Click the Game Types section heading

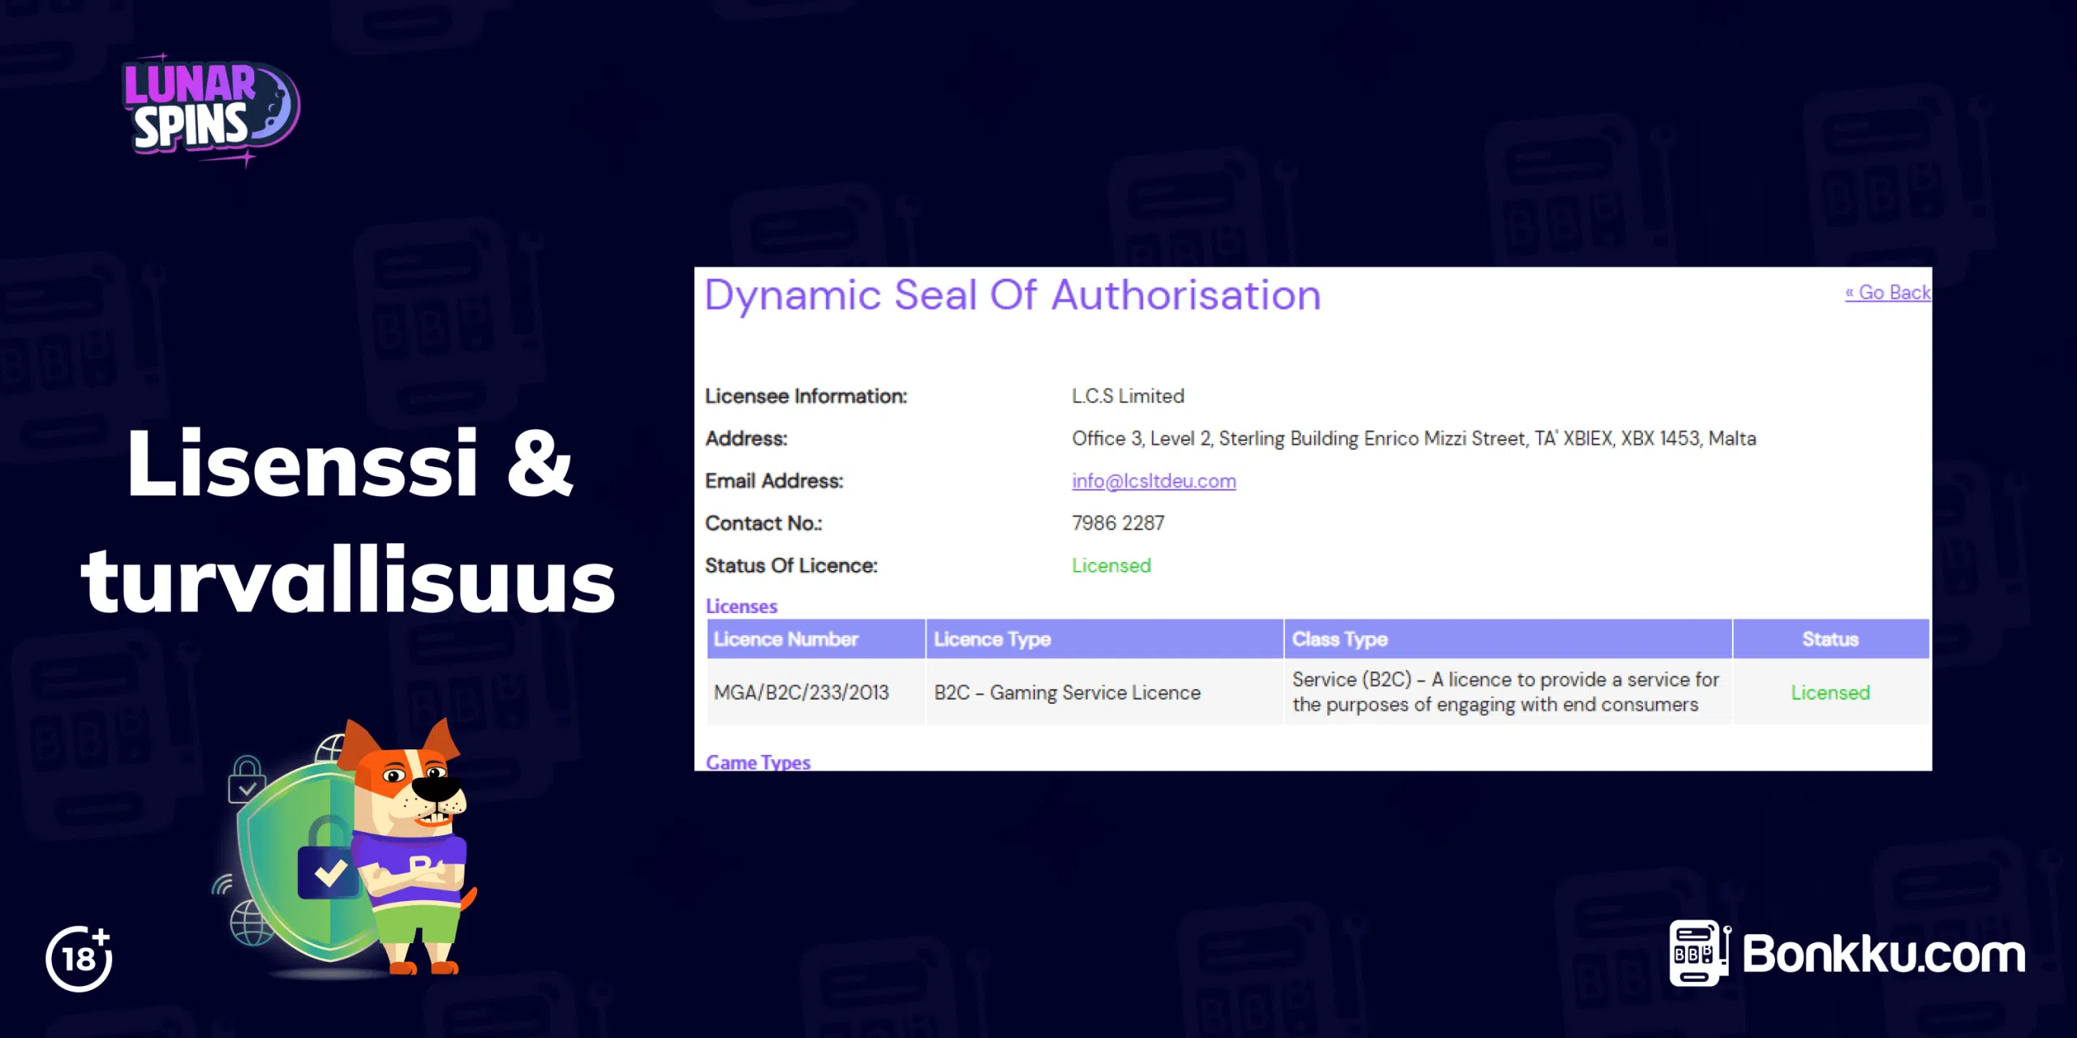pos(758,762)
